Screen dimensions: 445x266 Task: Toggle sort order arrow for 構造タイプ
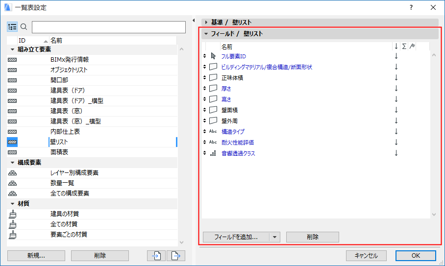tap(396, 131)
